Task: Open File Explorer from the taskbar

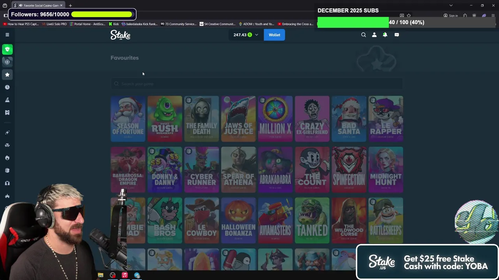Action: pyautogui.click(x=101, y=275)
